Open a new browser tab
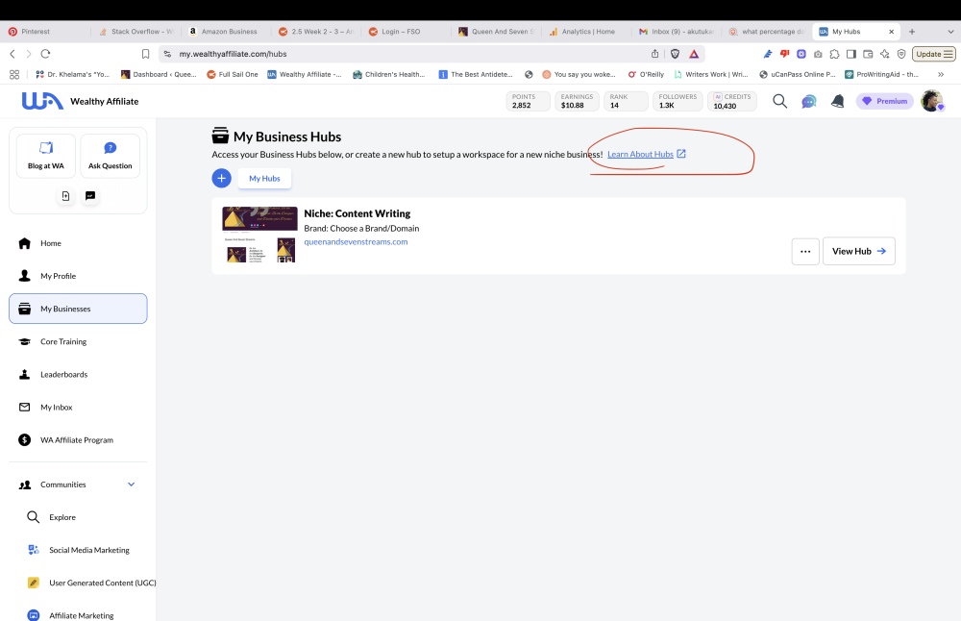Image resolution: width=961 pixels, height=621 pixels. point(912,32)
